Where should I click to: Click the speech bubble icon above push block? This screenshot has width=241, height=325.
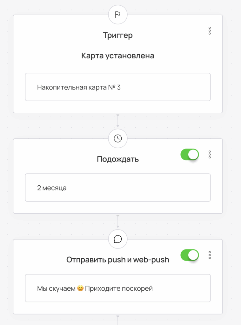(118, 239)
